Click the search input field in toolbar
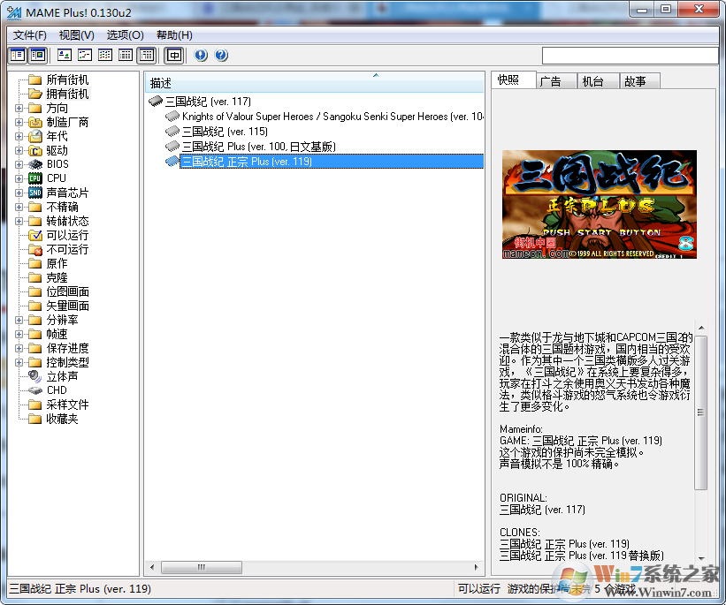 click(630, 56)
